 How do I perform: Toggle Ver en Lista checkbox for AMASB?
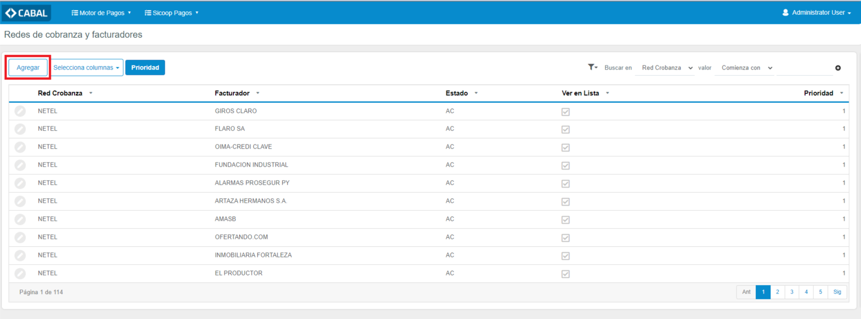point(565,220)
